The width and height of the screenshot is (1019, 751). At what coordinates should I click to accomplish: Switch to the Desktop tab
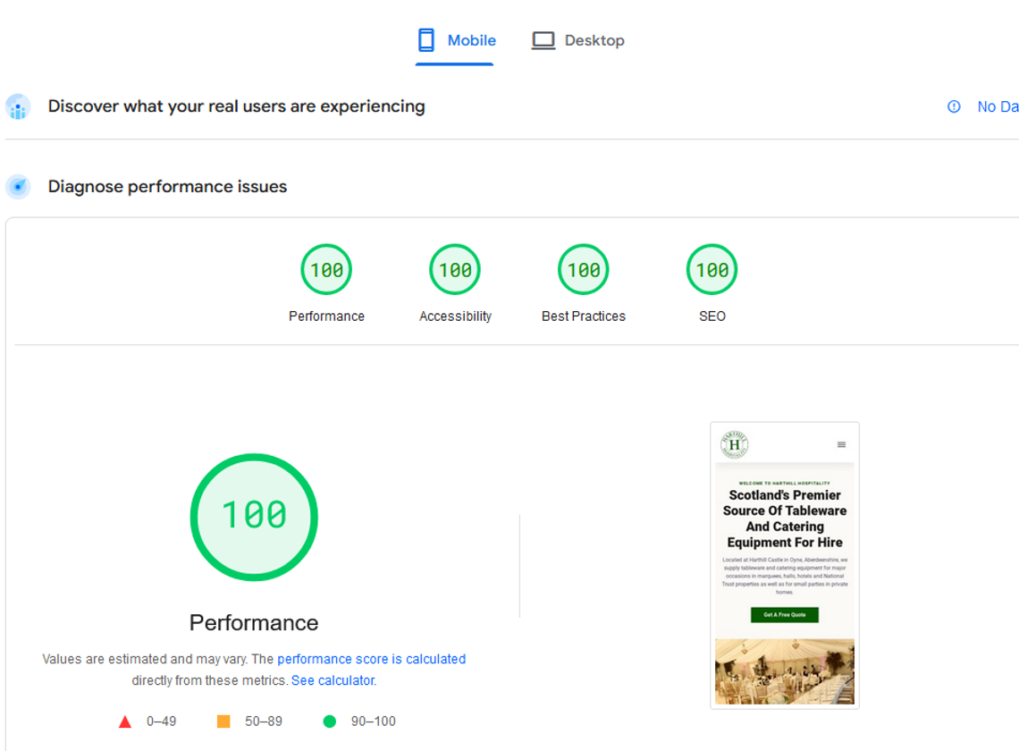click(577, 40)
